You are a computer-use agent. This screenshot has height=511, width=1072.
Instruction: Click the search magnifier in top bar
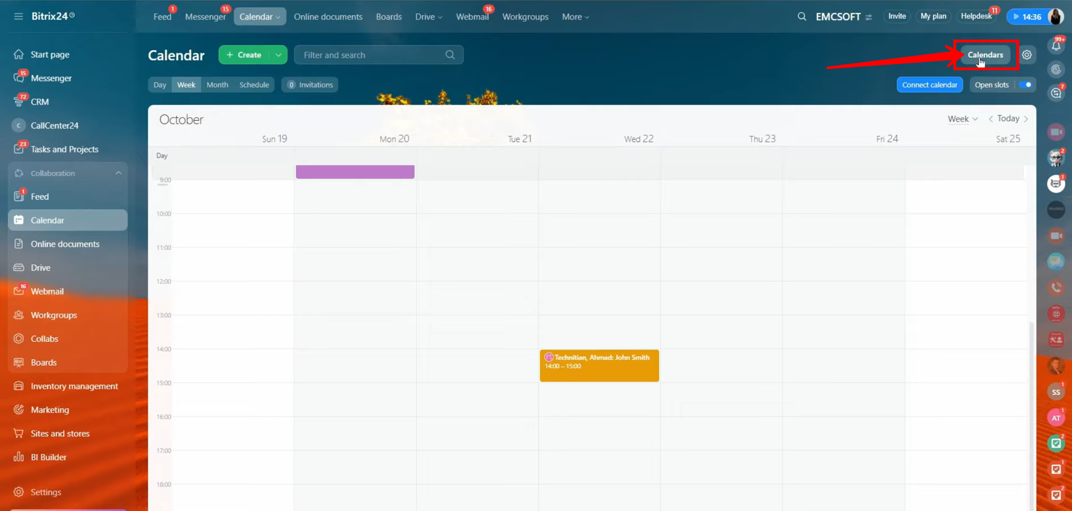[x=801, y=16]
